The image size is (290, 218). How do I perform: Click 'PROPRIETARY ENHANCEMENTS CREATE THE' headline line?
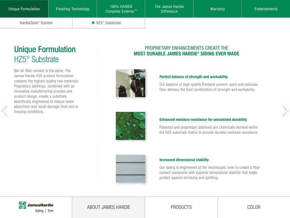click(x=186, y=48)
